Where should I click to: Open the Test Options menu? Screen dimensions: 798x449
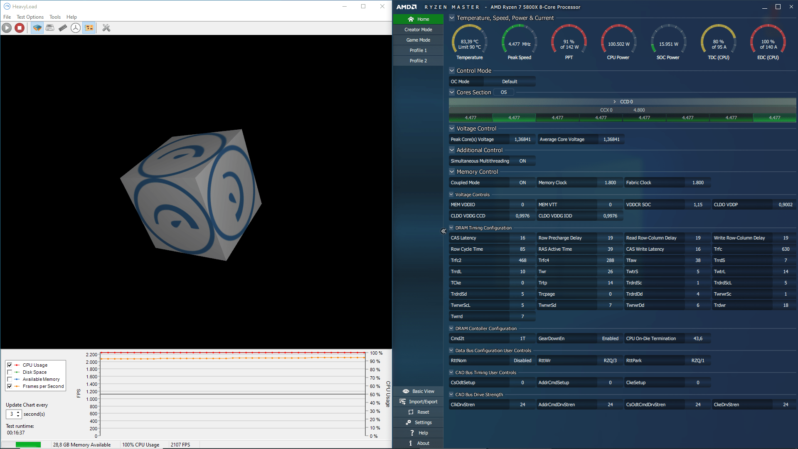click(x=30, y=17)
